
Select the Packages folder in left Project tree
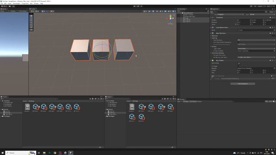[6, 116]
